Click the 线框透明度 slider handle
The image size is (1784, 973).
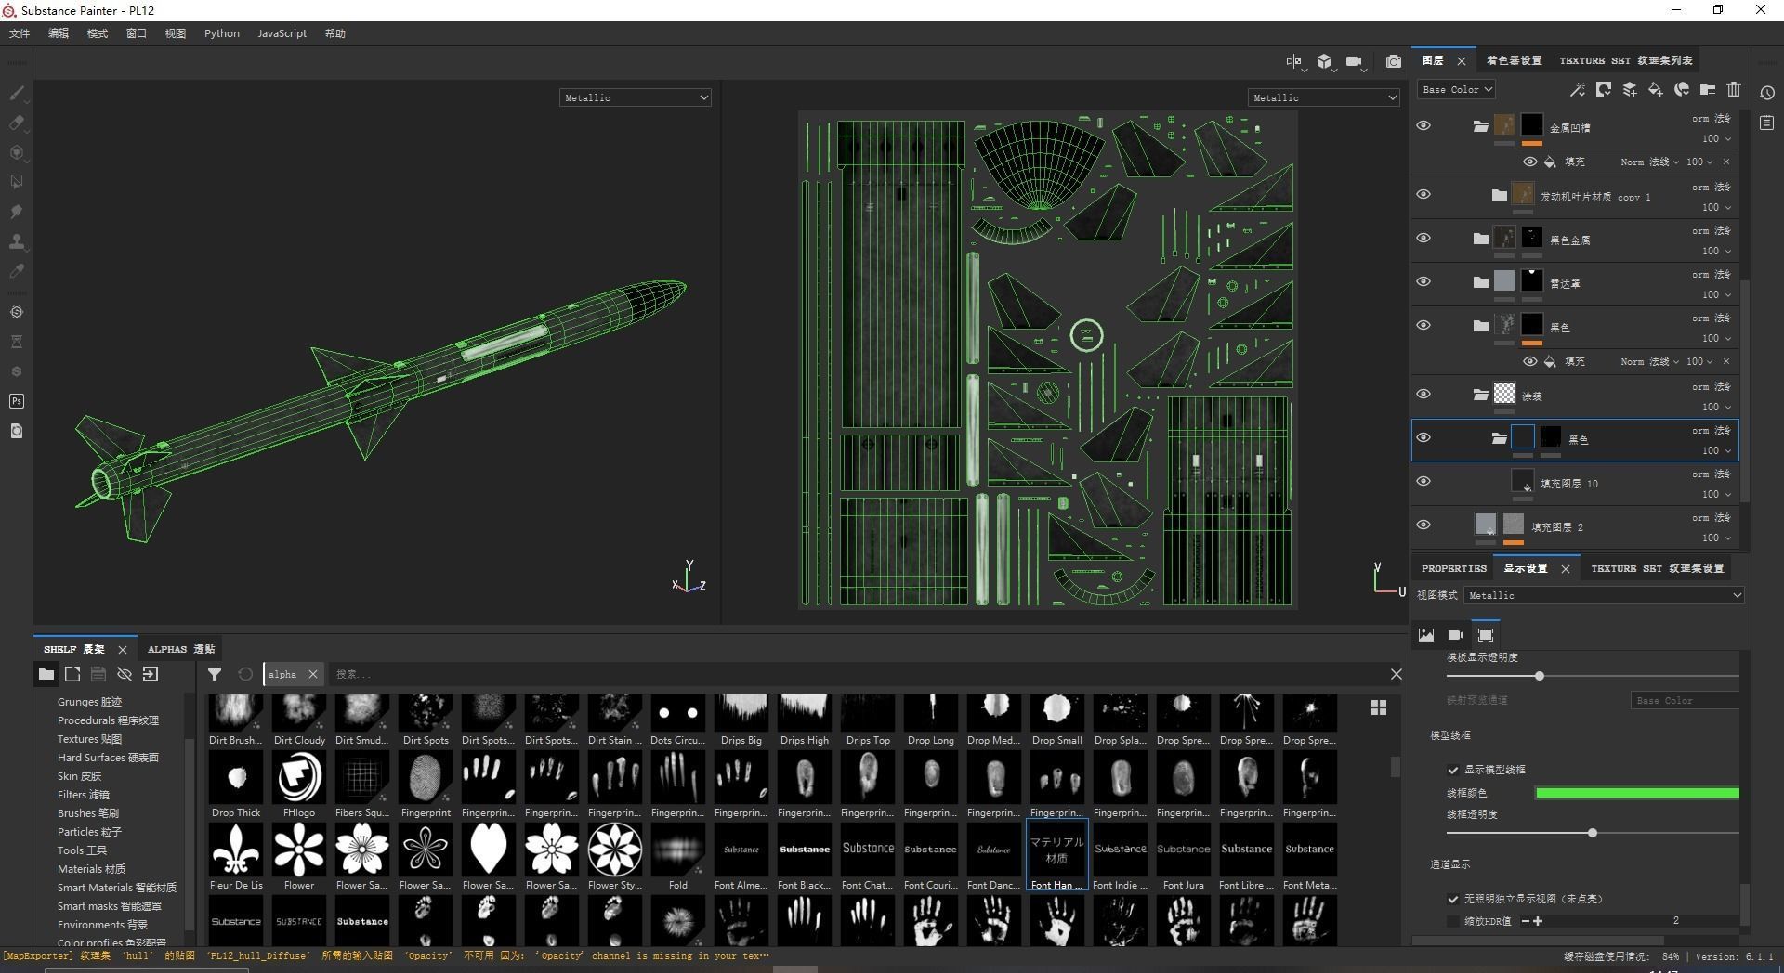1592,833
